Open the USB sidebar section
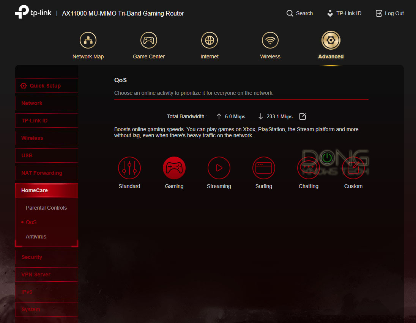This screenshot has width=416, height=323. (x=47, y=155)
